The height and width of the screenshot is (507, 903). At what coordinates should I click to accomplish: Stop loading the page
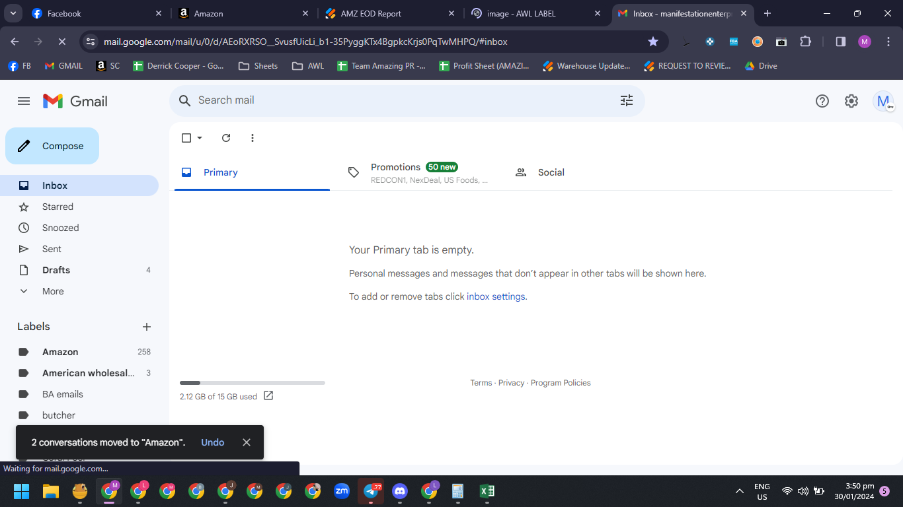pos(62,42)
